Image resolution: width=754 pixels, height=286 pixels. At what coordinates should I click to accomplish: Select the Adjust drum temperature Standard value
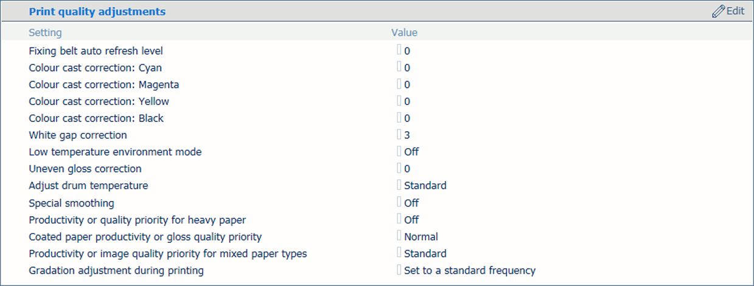[x=425, y=186]
